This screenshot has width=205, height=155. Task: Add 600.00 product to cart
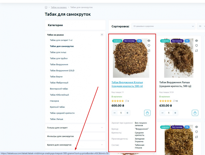tap(147, 113)
